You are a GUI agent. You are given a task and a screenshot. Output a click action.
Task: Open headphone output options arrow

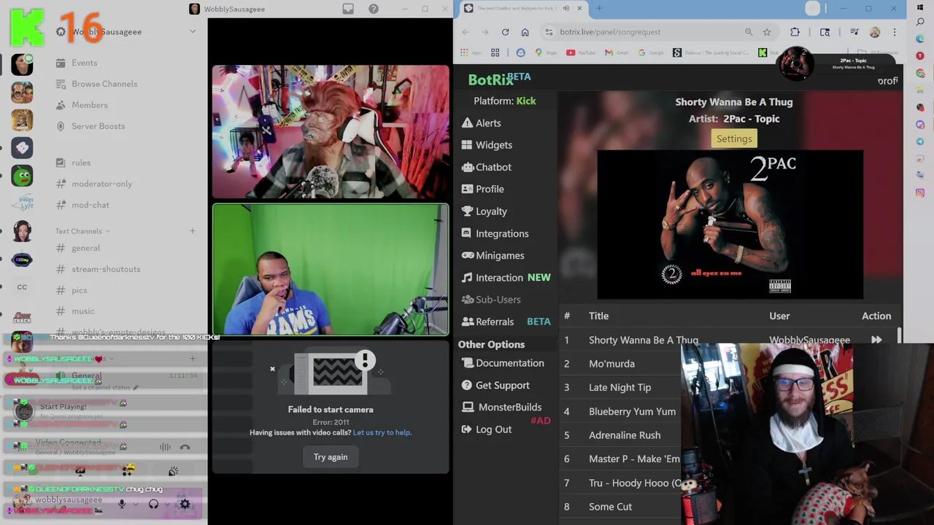click(x=166, y=504)
